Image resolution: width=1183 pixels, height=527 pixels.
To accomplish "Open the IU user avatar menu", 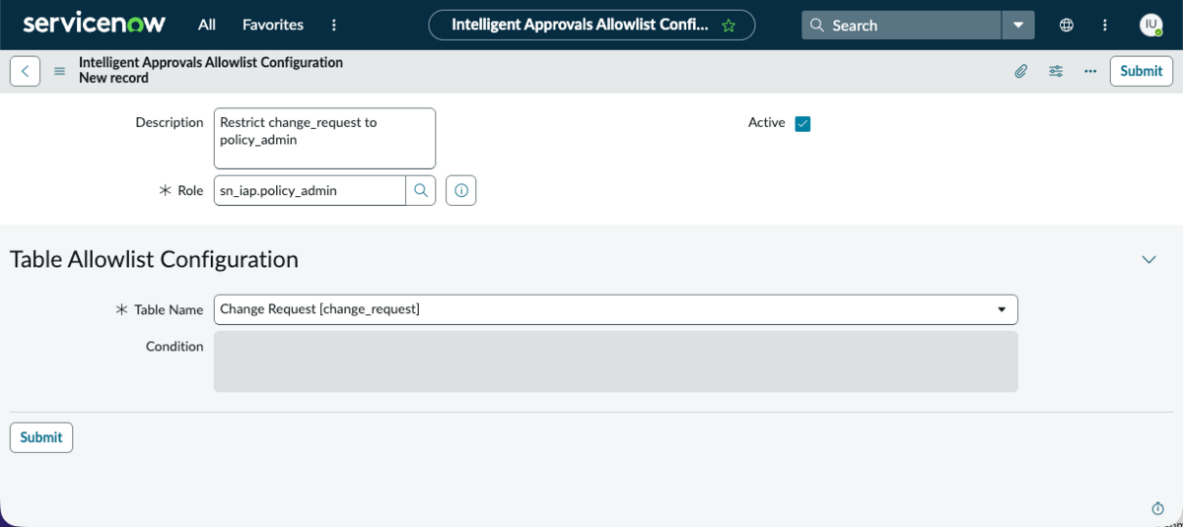I will pyautogui.click(x=1150, y=25).
